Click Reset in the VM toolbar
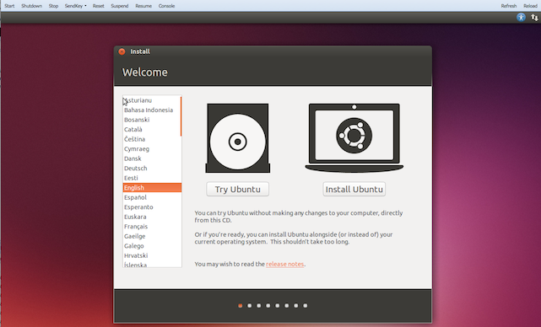The width and height of the screenshot is (541, 327). (x=99, y=6)
